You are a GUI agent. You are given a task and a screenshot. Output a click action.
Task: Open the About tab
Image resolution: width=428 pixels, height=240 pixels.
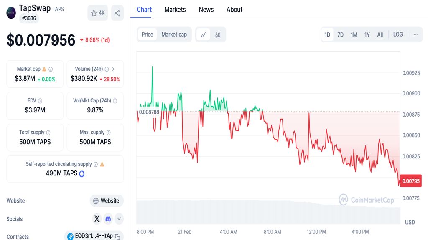(234, 10)
